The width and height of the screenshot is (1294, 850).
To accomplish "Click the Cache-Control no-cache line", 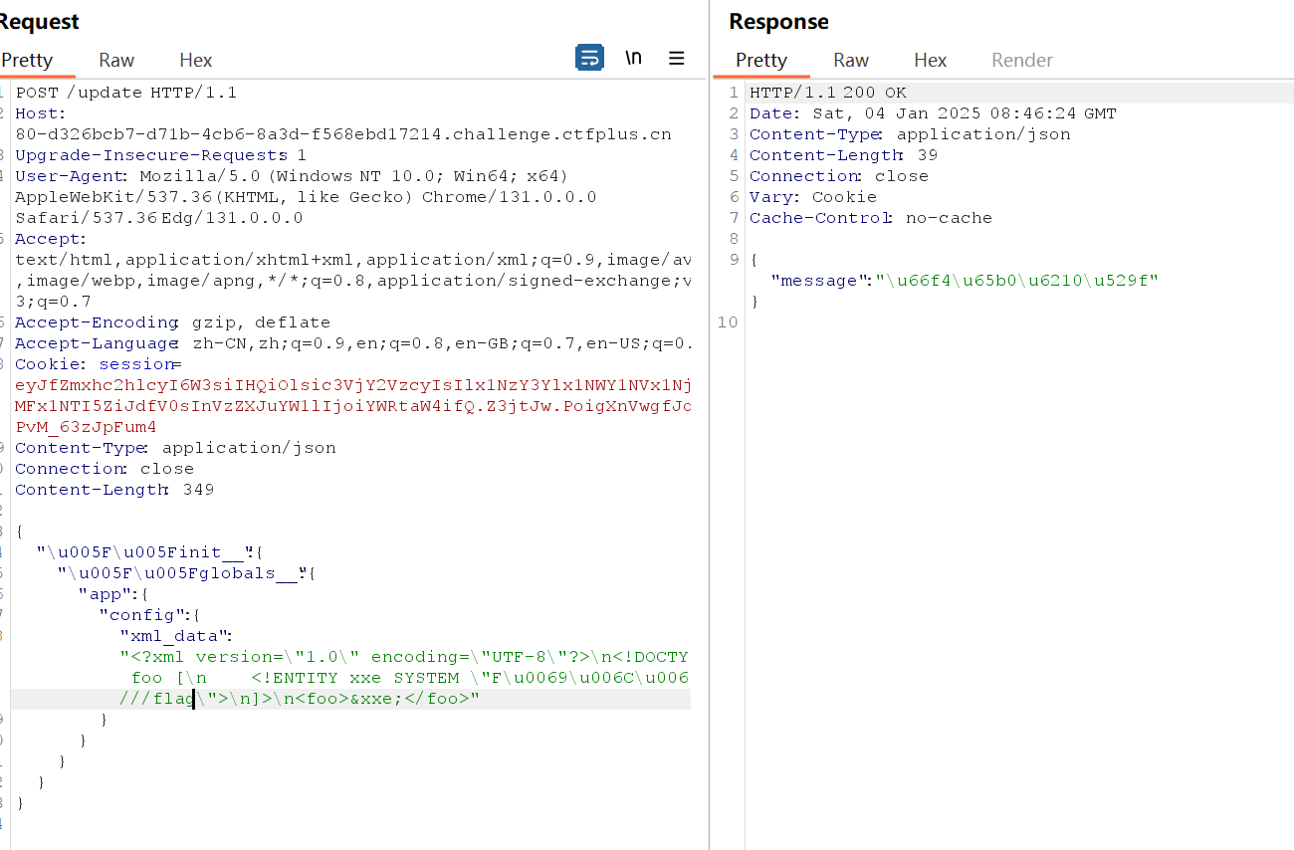I will [x=871, y=218].
